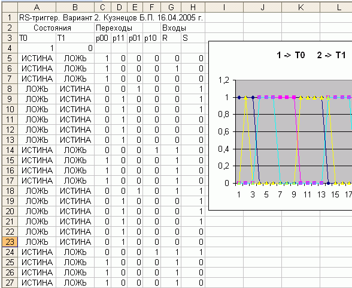The image size is (352, 288).
Task: Select the p01 column label cell
Action: 135,38
